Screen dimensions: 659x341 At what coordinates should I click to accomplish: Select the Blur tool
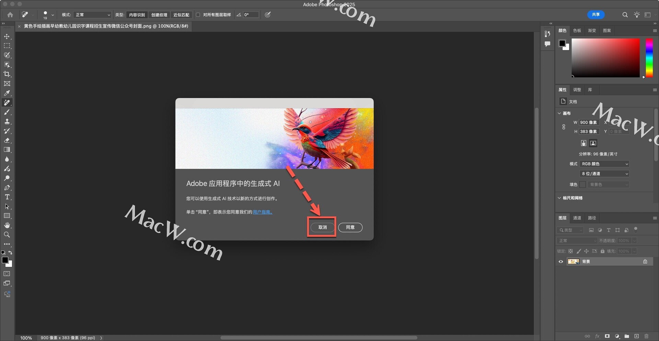point(7,159)
